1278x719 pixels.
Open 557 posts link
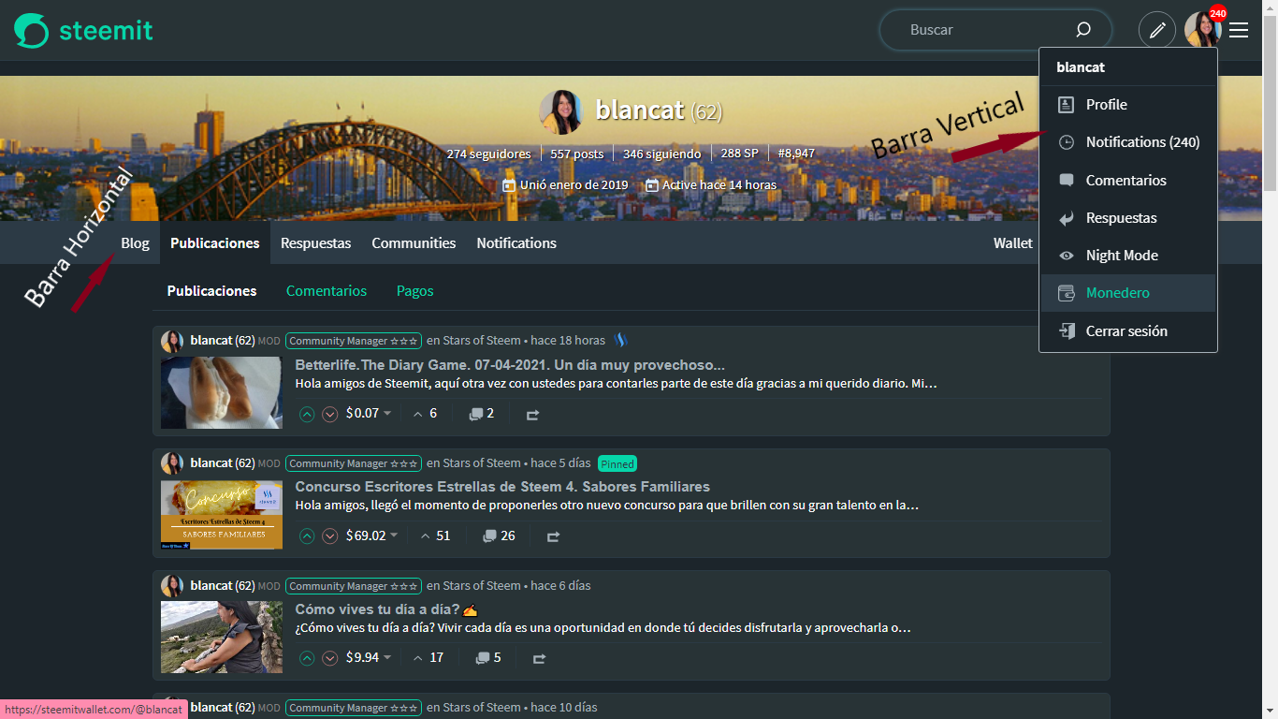576,154
